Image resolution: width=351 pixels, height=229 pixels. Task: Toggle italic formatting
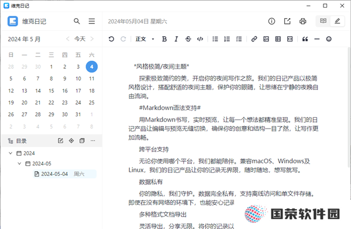[x=176, y=39]
